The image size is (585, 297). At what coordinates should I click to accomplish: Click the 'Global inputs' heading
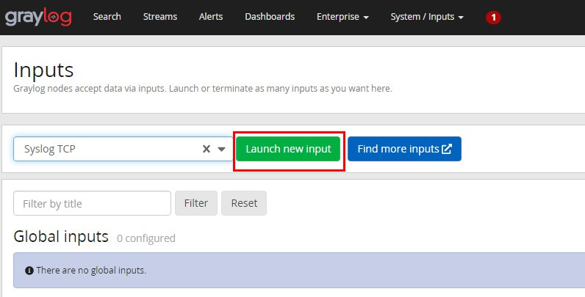(x=61, y=237)
